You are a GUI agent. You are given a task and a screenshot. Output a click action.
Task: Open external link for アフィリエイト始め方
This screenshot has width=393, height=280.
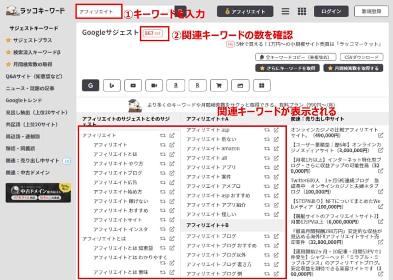(x=172, y=192)
